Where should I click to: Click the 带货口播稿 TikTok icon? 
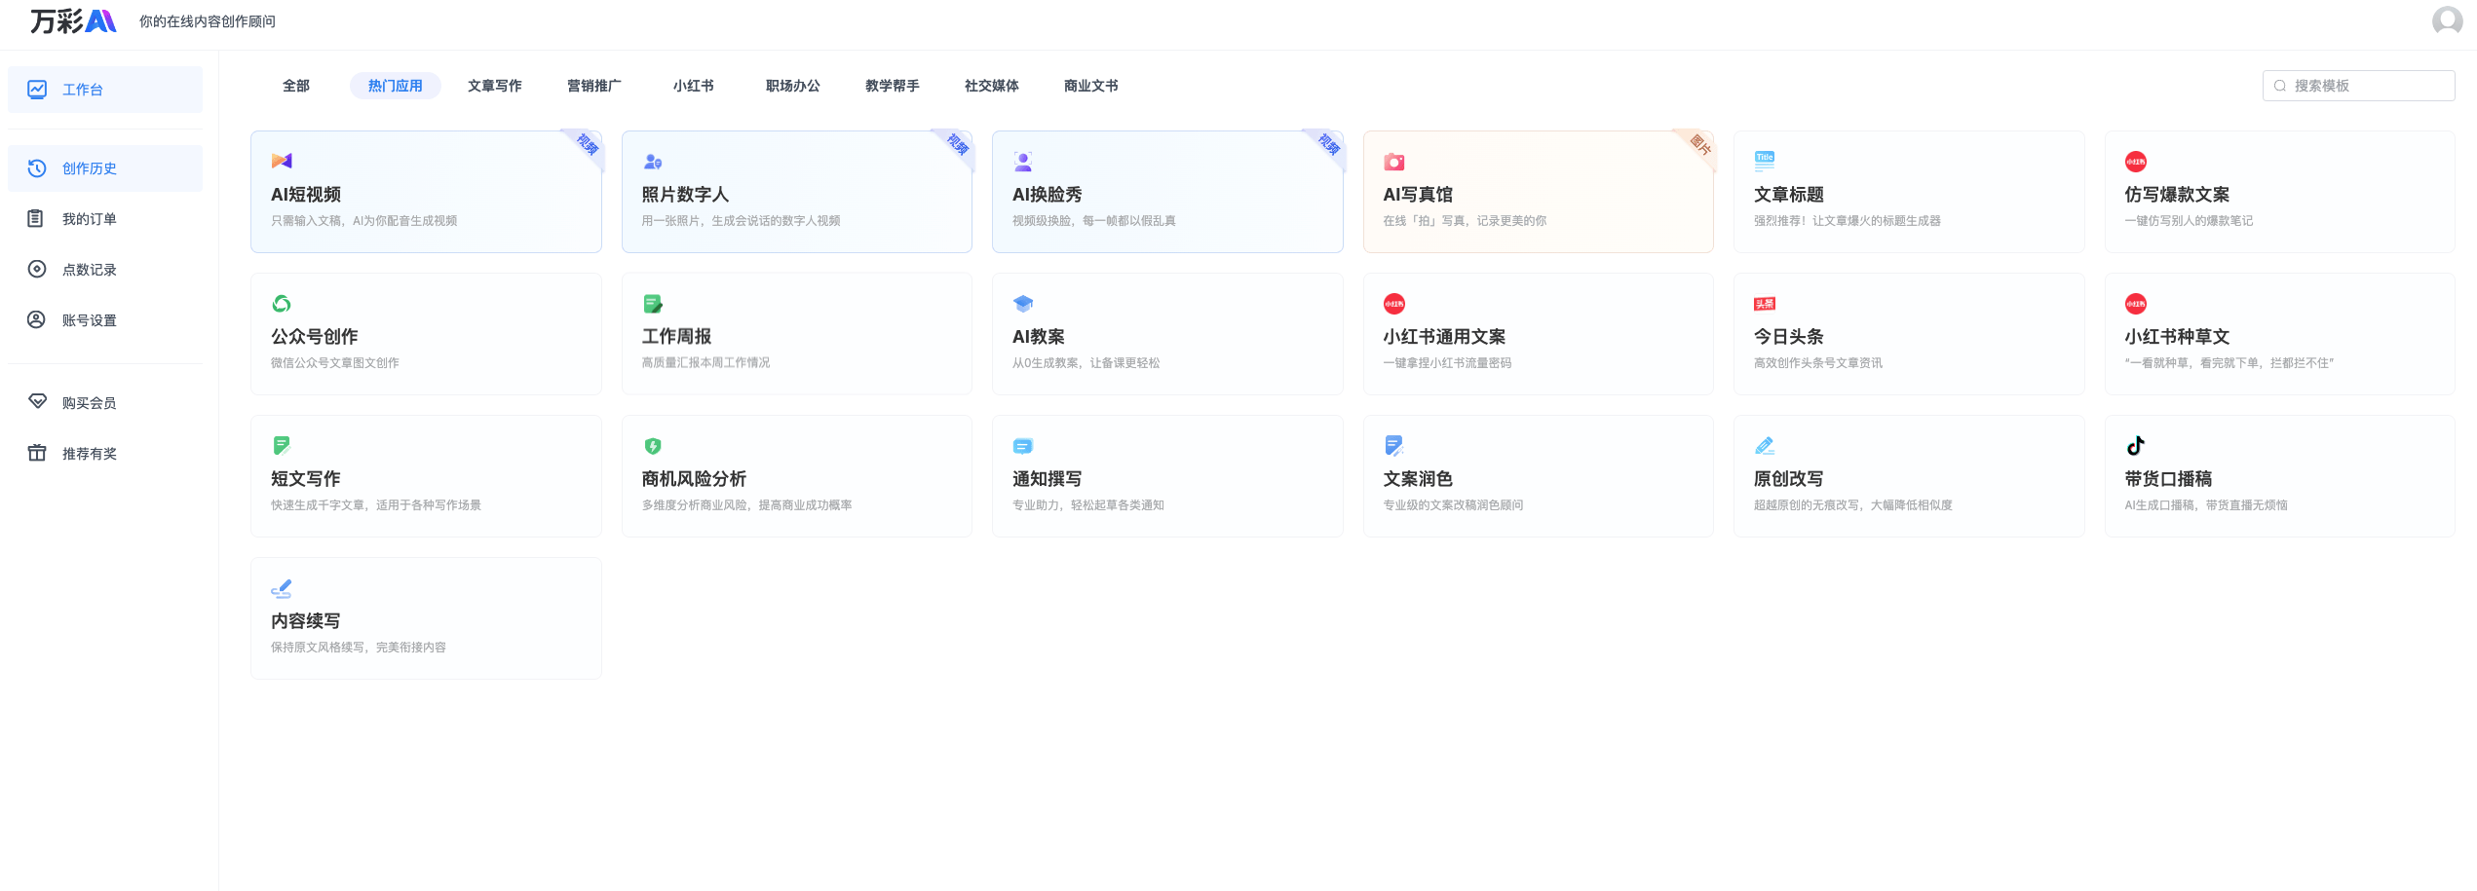point(2136,446)
